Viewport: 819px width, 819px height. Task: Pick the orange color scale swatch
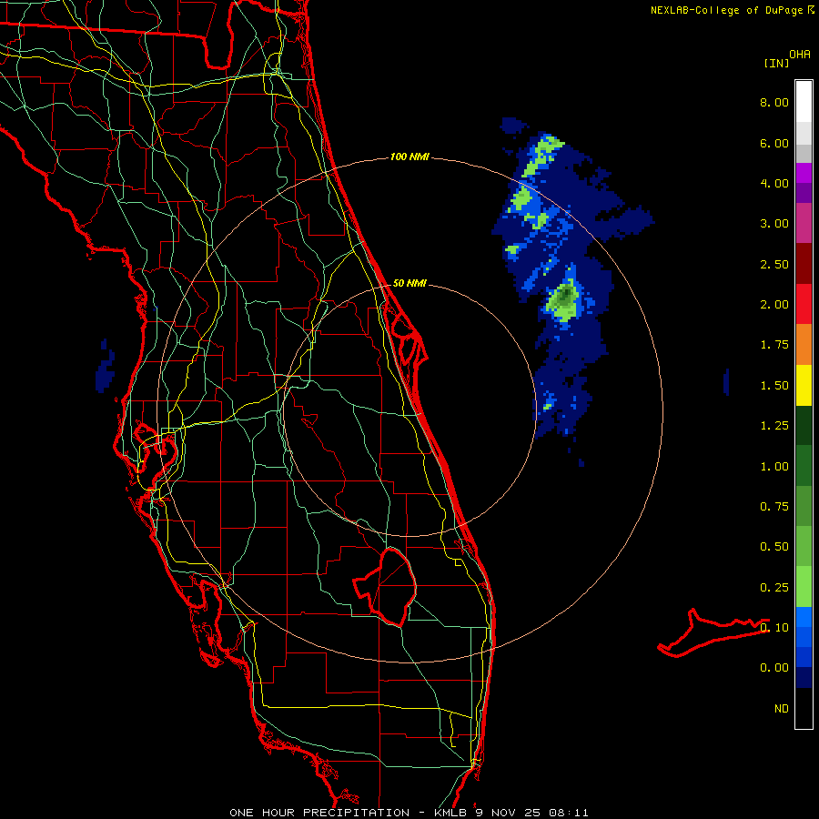click(804, 345)
